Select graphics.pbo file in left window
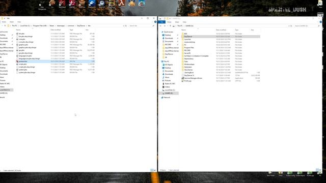The image size is (326, 183). click(55, 45)
